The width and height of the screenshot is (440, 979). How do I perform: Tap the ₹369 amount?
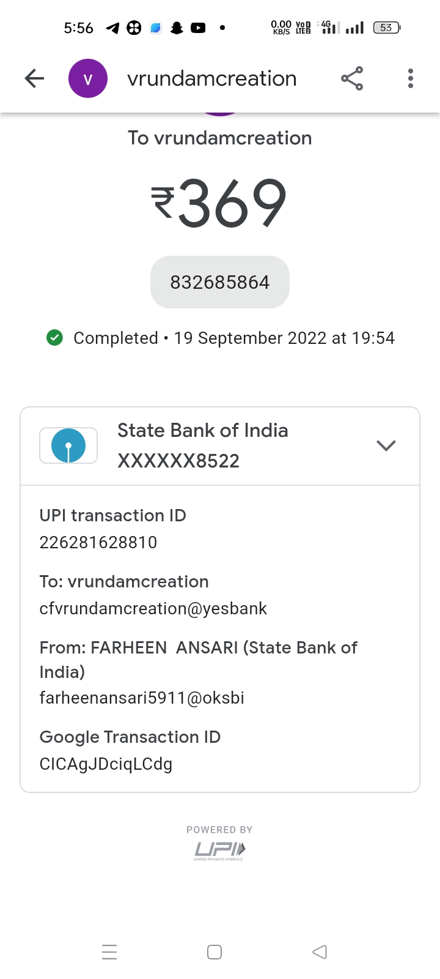click(x=219, y=203)
